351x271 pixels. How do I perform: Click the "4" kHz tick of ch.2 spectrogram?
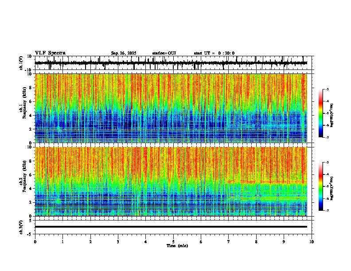pyautogui.click(x=31, y=189)
